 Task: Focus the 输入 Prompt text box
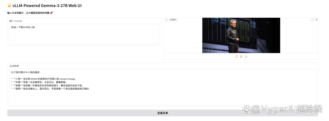coord(84,34)
